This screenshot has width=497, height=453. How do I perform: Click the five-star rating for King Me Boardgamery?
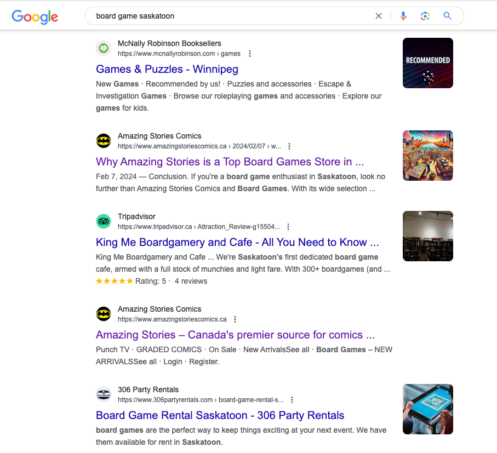tap(115, 280)
